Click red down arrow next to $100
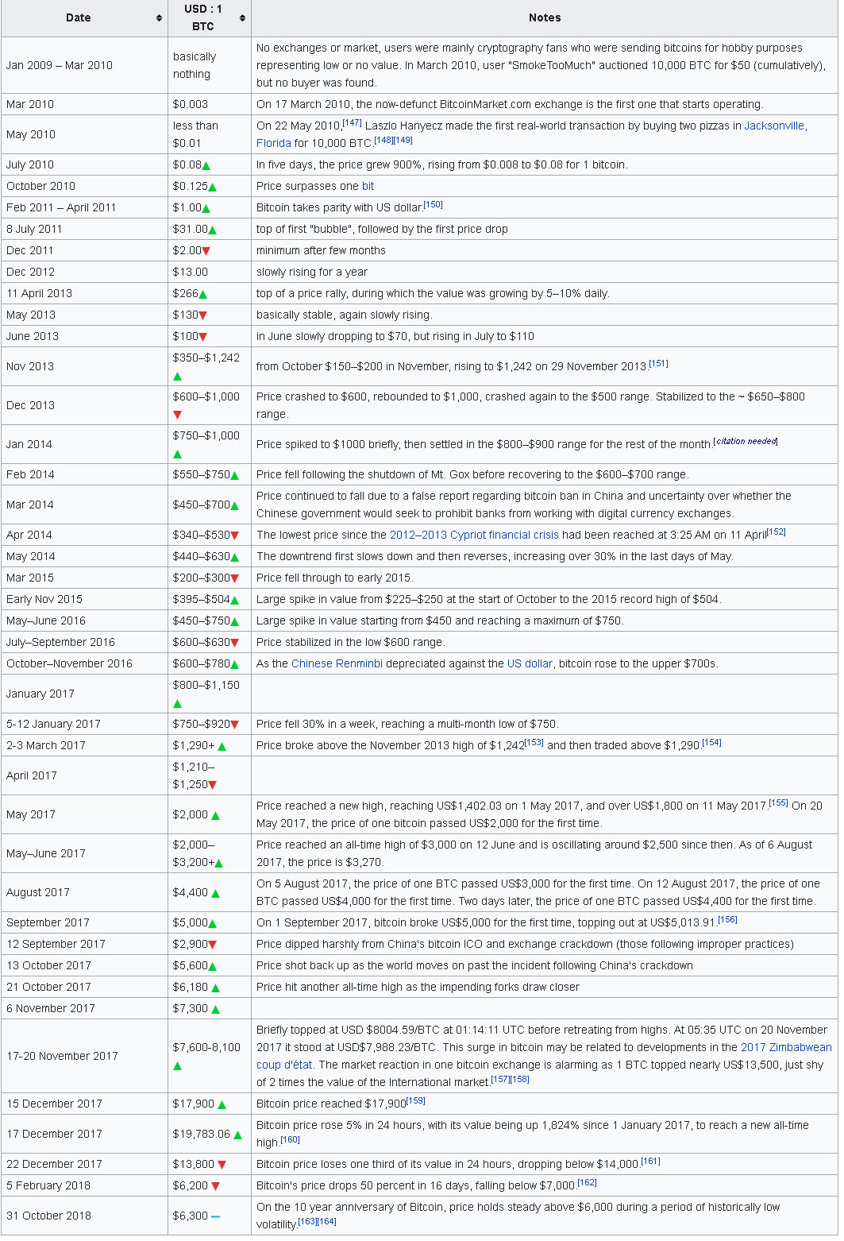The height and width of the screenshot is (1241, 844). pos(203,337)
